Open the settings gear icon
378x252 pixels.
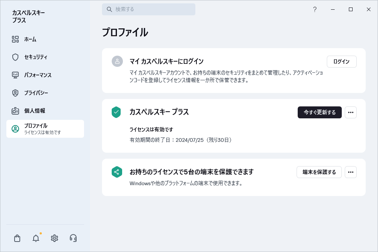click(54, 238)
